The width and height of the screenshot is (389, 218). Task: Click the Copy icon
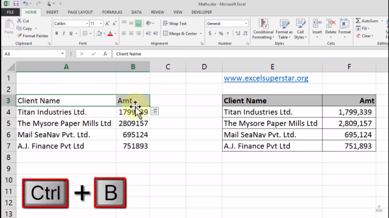pyautogui.click(x=19, y=29)
